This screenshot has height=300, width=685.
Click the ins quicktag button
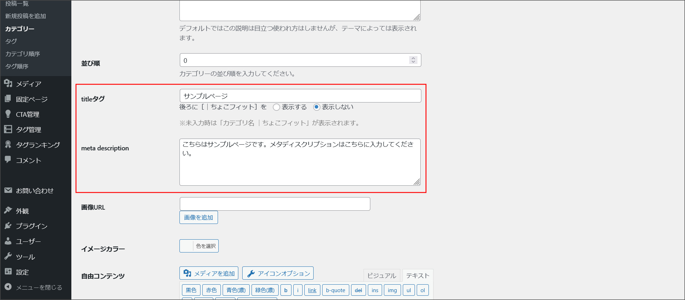[375, 290]
